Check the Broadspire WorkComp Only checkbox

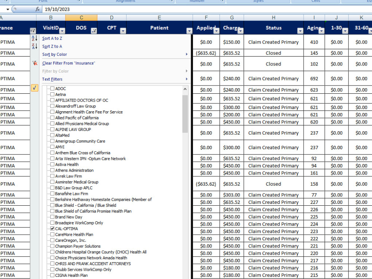click(x=52, y=222)
